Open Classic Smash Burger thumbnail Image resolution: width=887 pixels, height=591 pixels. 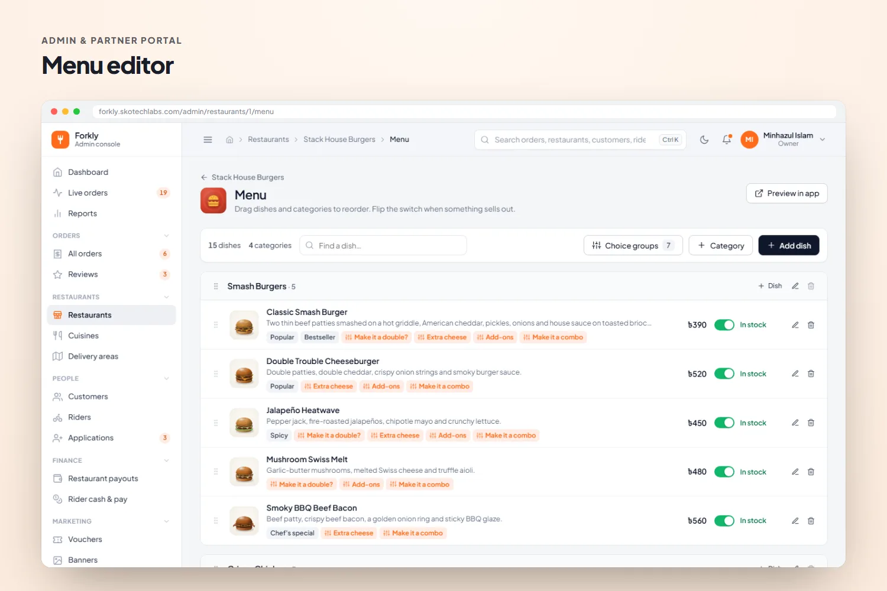[x=244, y=325]
